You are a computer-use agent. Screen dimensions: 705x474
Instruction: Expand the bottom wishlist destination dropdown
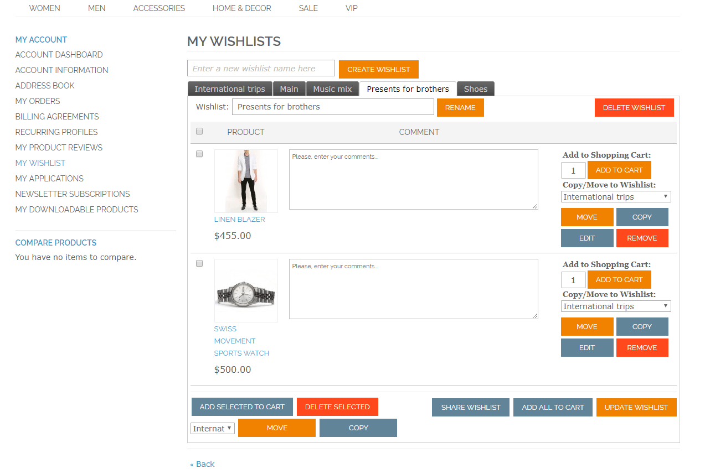coord(212,428)
